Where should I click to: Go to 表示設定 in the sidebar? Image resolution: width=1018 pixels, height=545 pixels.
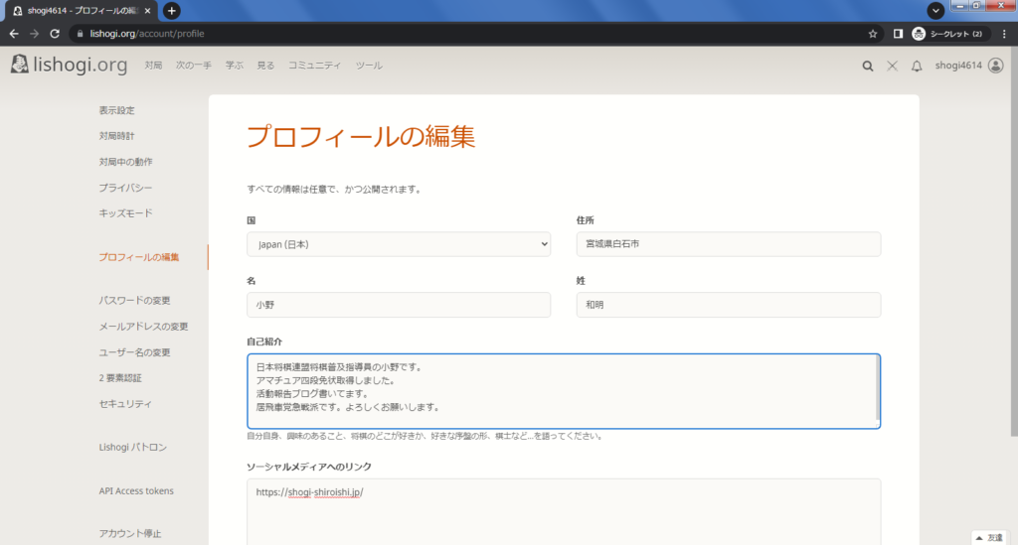pyautogui.click(x=117, y=110)
